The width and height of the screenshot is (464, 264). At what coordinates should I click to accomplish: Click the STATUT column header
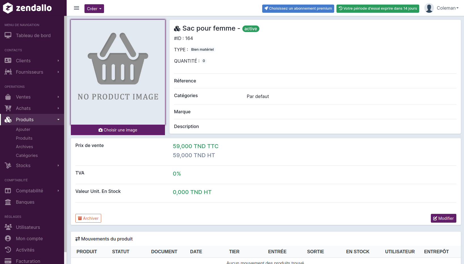click(x=121, y=252)
